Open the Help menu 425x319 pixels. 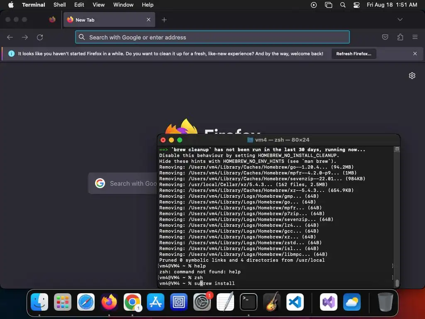148,5
